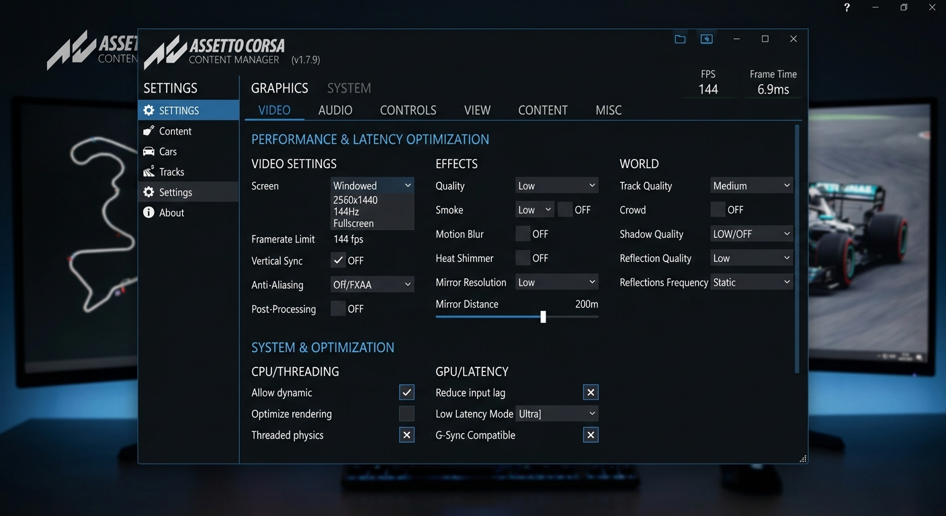
Task: Close the Content Manager front window
Action: 793,39
